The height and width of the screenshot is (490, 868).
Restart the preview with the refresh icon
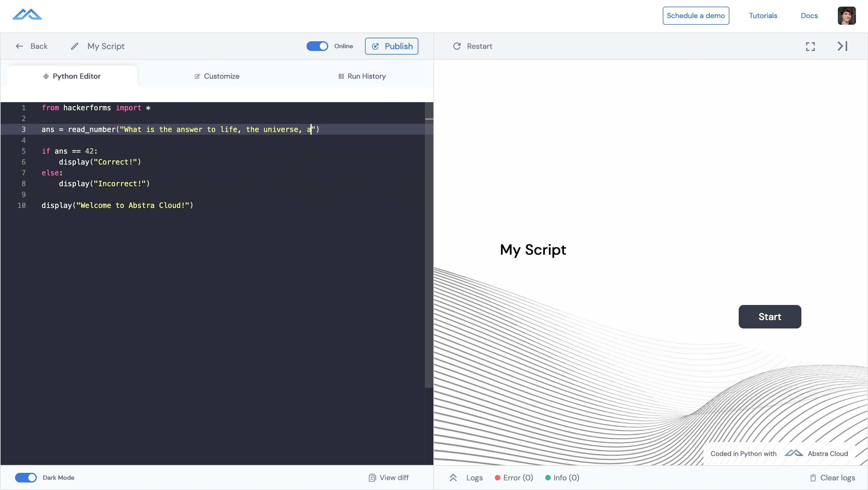[457, 46]
